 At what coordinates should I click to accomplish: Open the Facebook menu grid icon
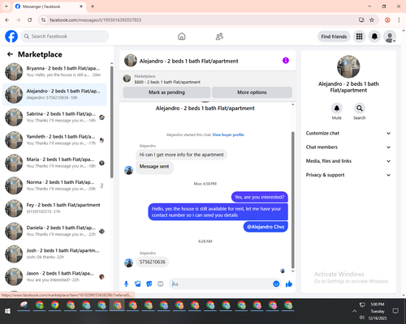359,36
